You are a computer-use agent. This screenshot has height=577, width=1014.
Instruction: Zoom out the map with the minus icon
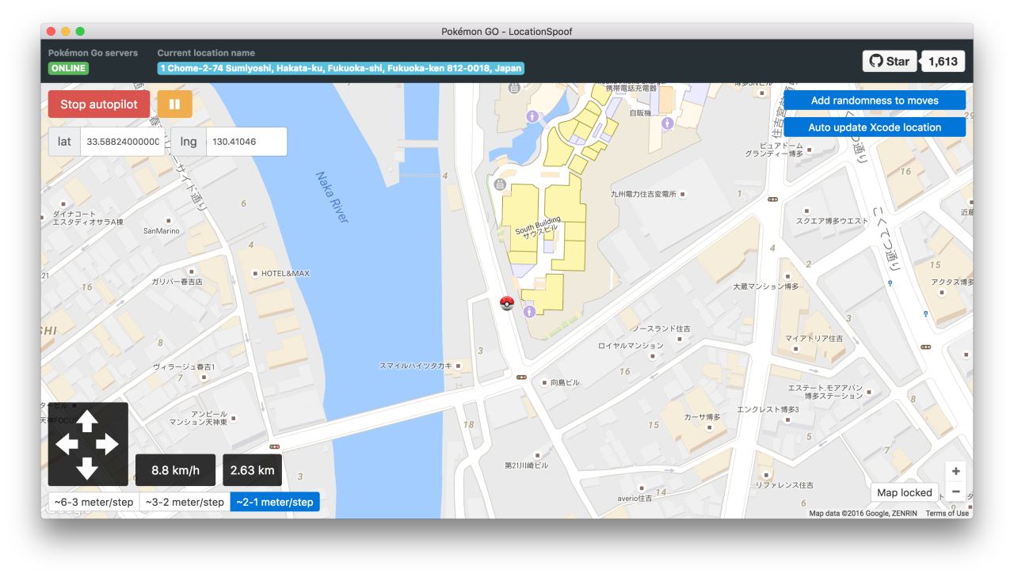[x=955, y=492]
